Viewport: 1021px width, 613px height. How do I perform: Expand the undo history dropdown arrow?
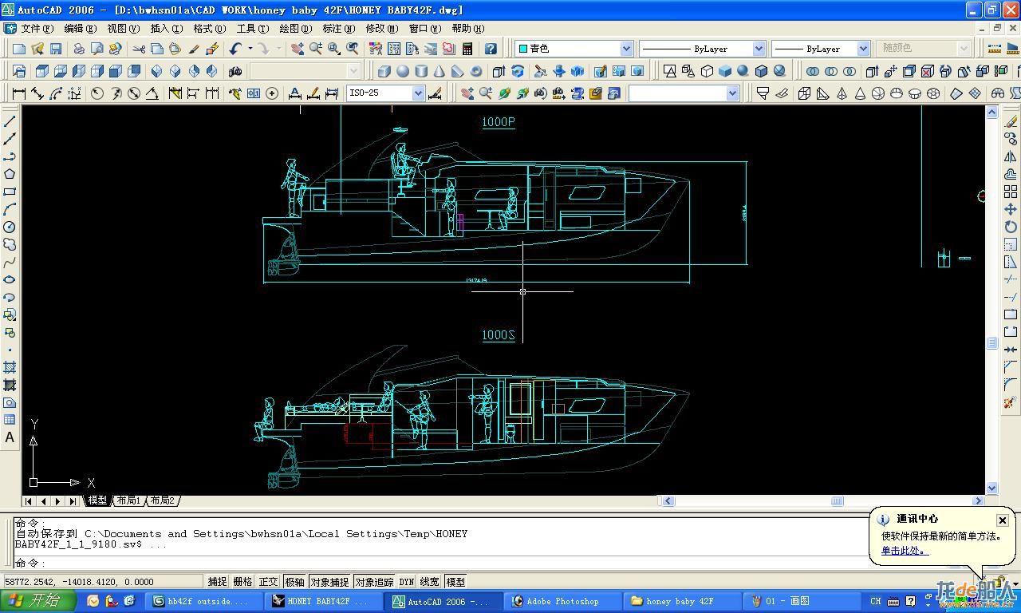(250, 49)
